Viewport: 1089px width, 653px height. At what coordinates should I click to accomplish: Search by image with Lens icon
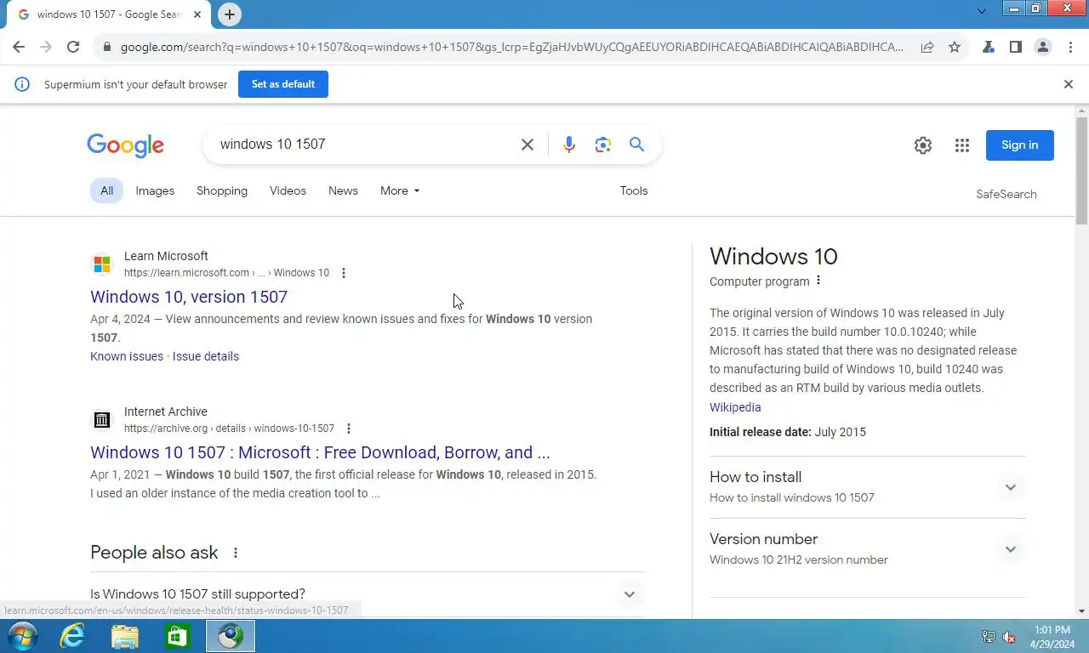[x=603, y=145]
